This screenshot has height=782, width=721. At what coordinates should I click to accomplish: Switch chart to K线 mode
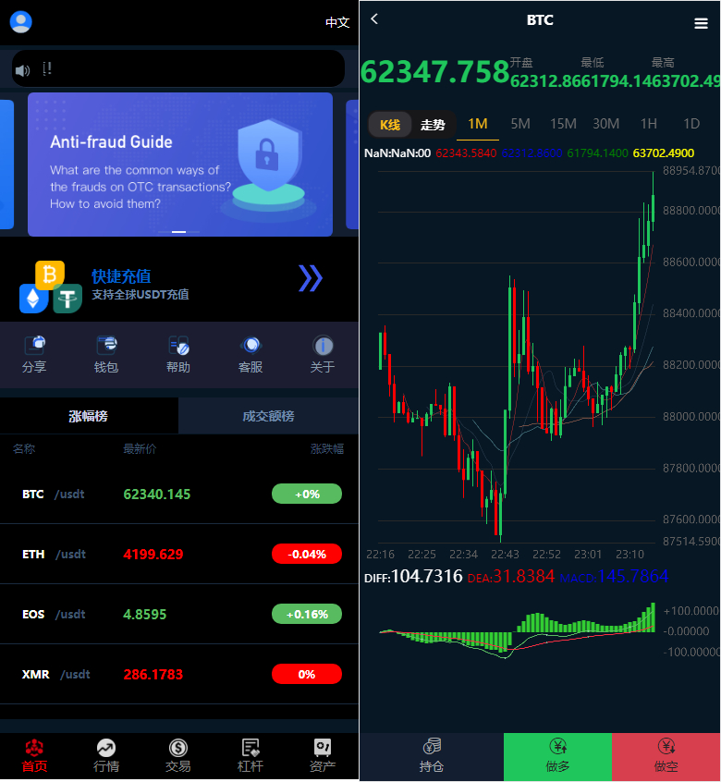point(390,125)
